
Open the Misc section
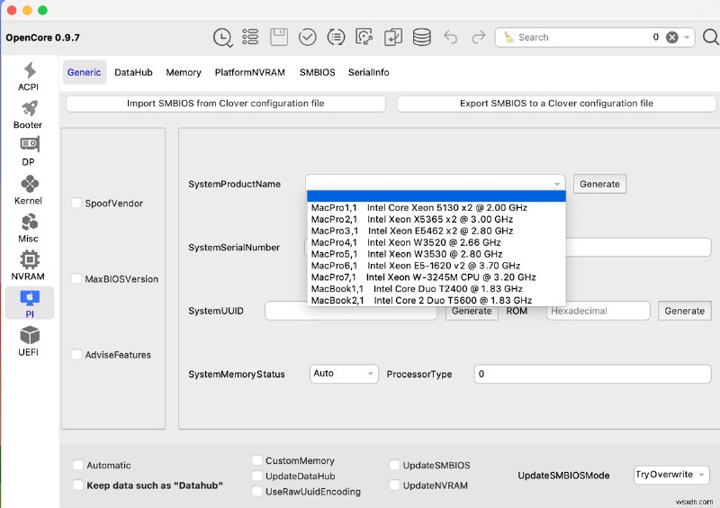[29, 228]
